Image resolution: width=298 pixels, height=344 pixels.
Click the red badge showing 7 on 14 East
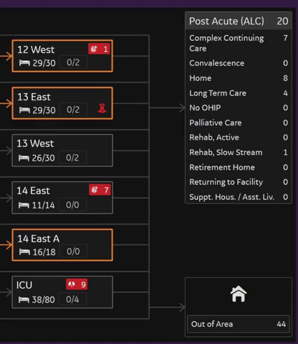(100, 190)
